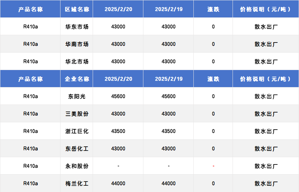Select the 浙江巨化 company cell
The width and height of the screenshot is (299, 192).
77,131
